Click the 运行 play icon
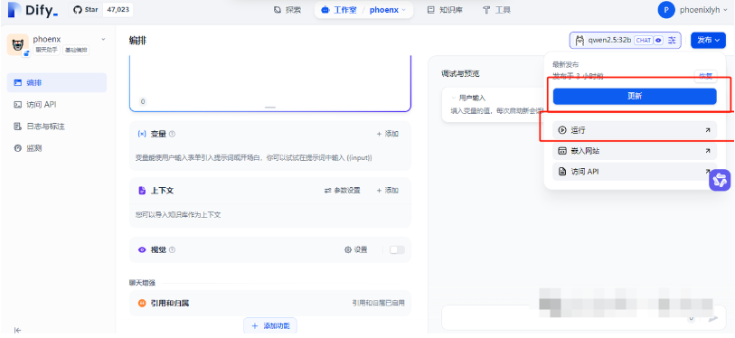The image size is (735, 338). (x=562, y=130)
